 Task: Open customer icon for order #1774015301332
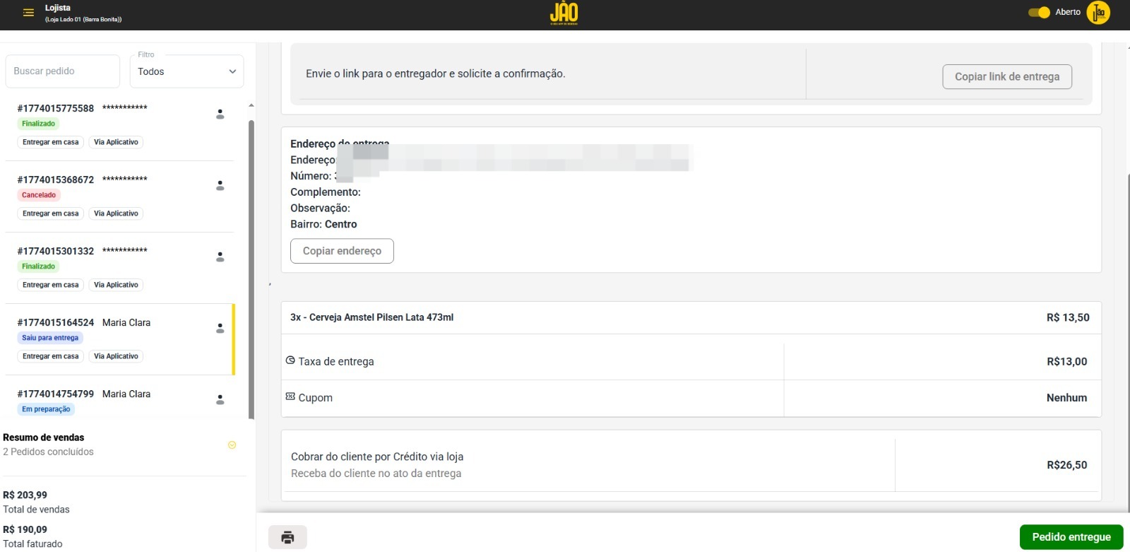point(220,257)
